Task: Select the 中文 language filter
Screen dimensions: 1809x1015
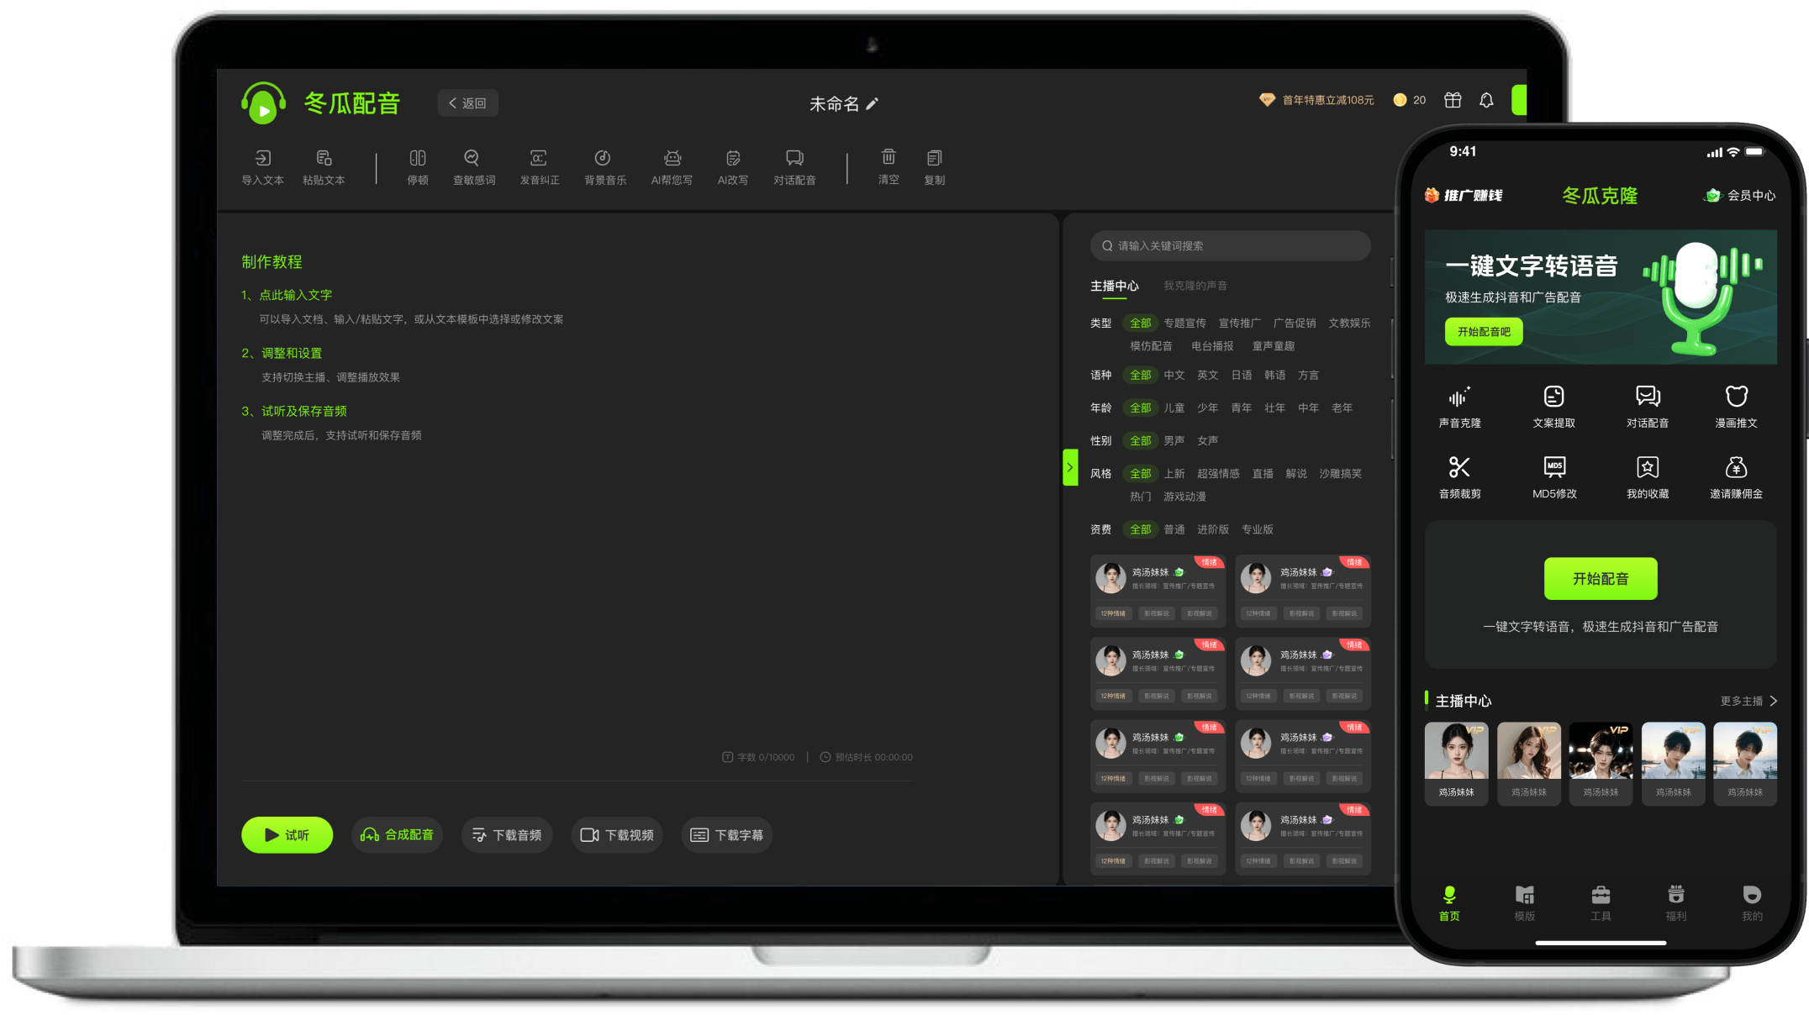Action: 1173,376
